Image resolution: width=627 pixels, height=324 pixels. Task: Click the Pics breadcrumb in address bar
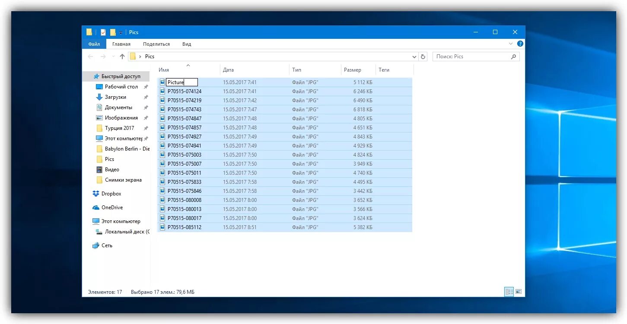coord(150,57)
